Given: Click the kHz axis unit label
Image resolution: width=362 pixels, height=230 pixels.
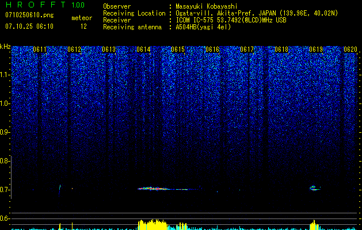Looking at the screenshot, I should point(5,47).
